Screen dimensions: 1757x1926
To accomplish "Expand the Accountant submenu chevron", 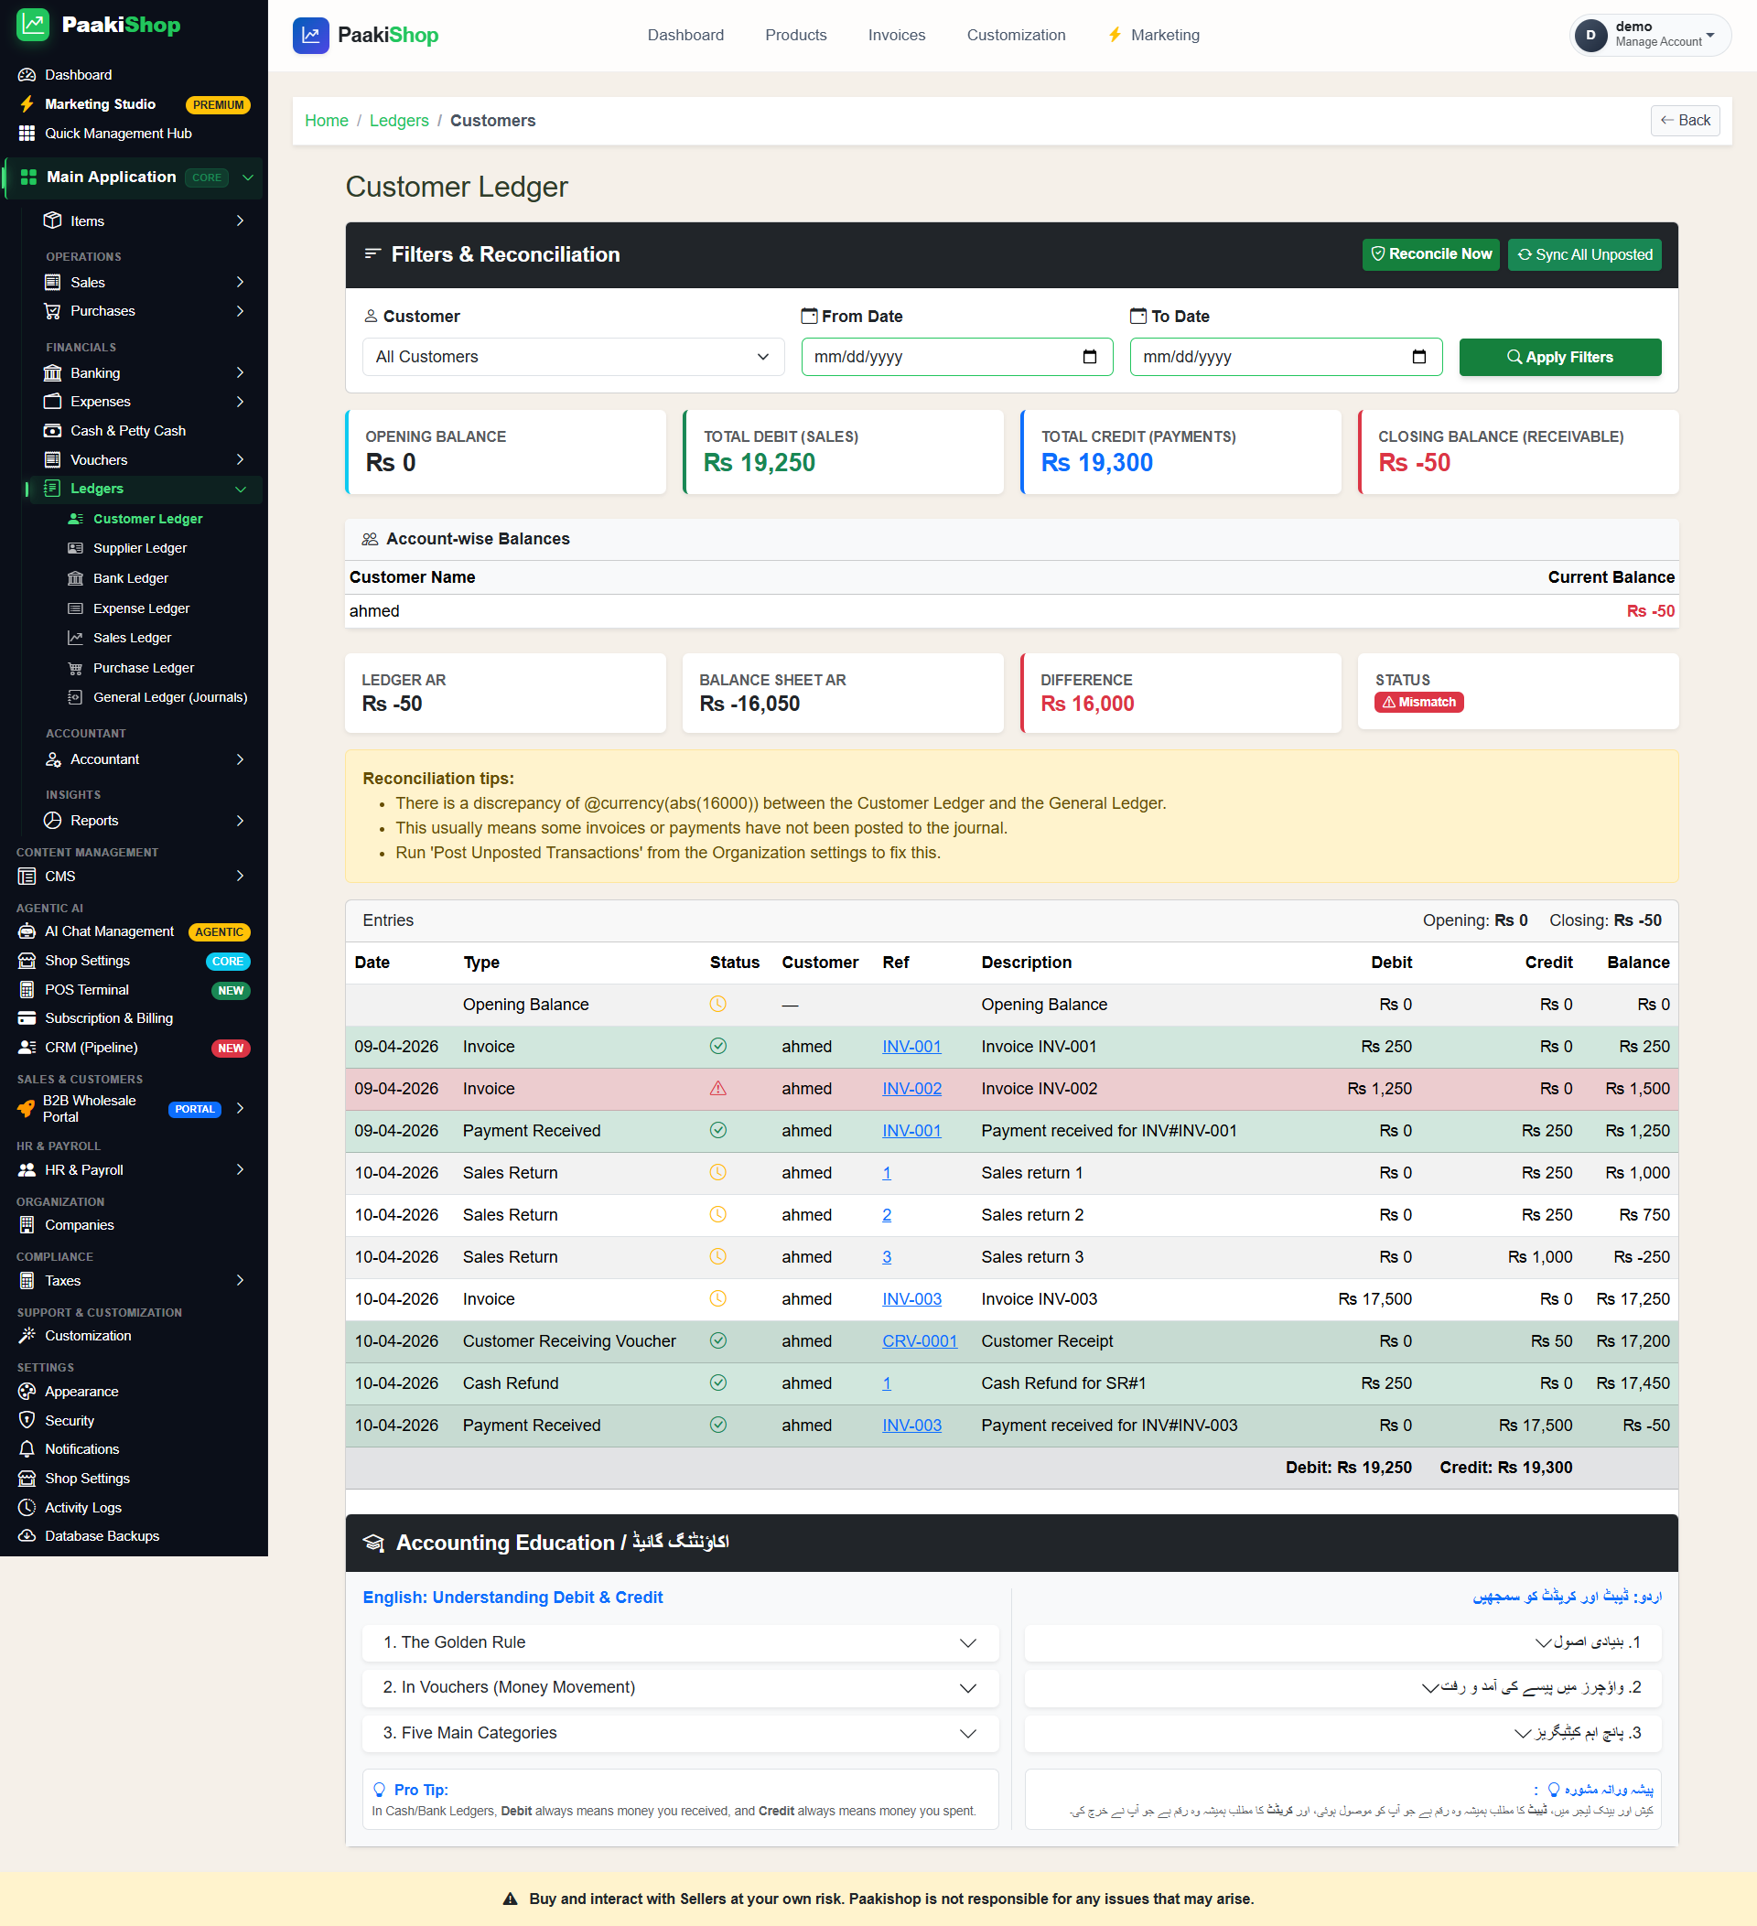I will tap(240, 759).
